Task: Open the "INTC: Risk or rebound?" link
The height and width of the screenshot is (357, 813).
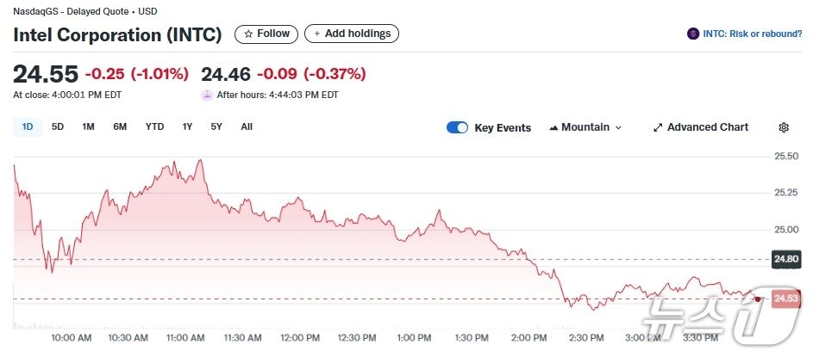Action: pyautogui.click(x=753, y=34)
